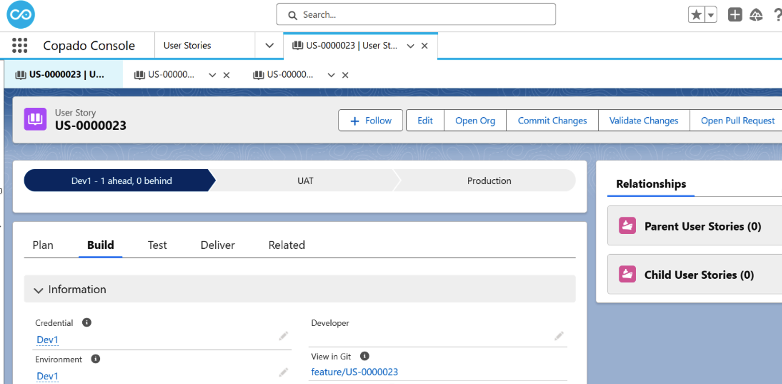Viewport: 782px width, 384px height.
Task: Click the global actions plus icon
Action: point(735,14)
